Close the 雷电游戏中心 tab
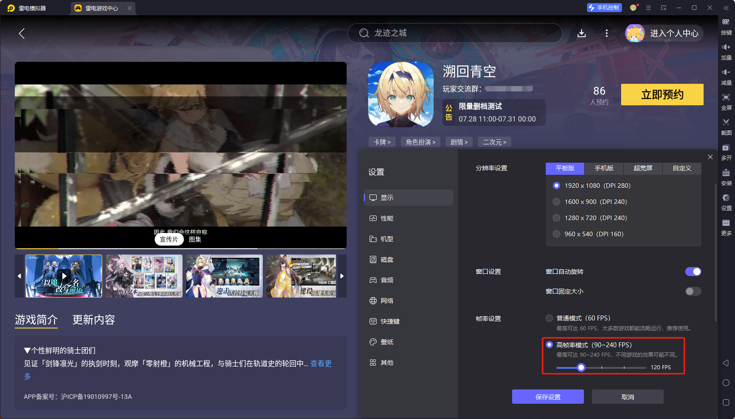Viewport: 735px width, 419px height. pyautogui.click(x=130, y=8)
